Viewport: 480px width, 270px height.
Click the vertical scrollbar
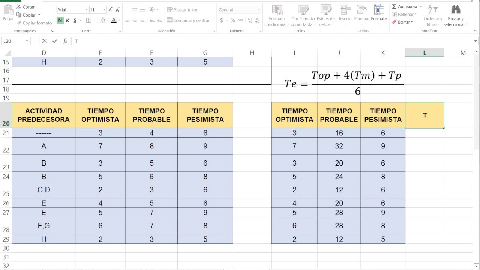[x=477, y=157]
